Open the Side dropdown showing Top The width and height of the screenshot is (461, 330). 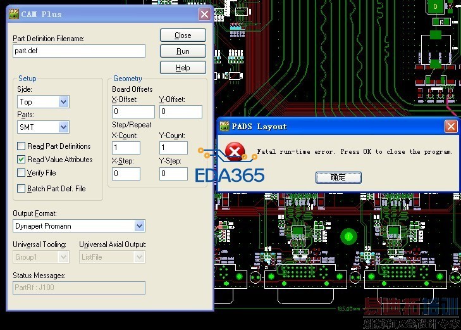(x=43, y=102)
